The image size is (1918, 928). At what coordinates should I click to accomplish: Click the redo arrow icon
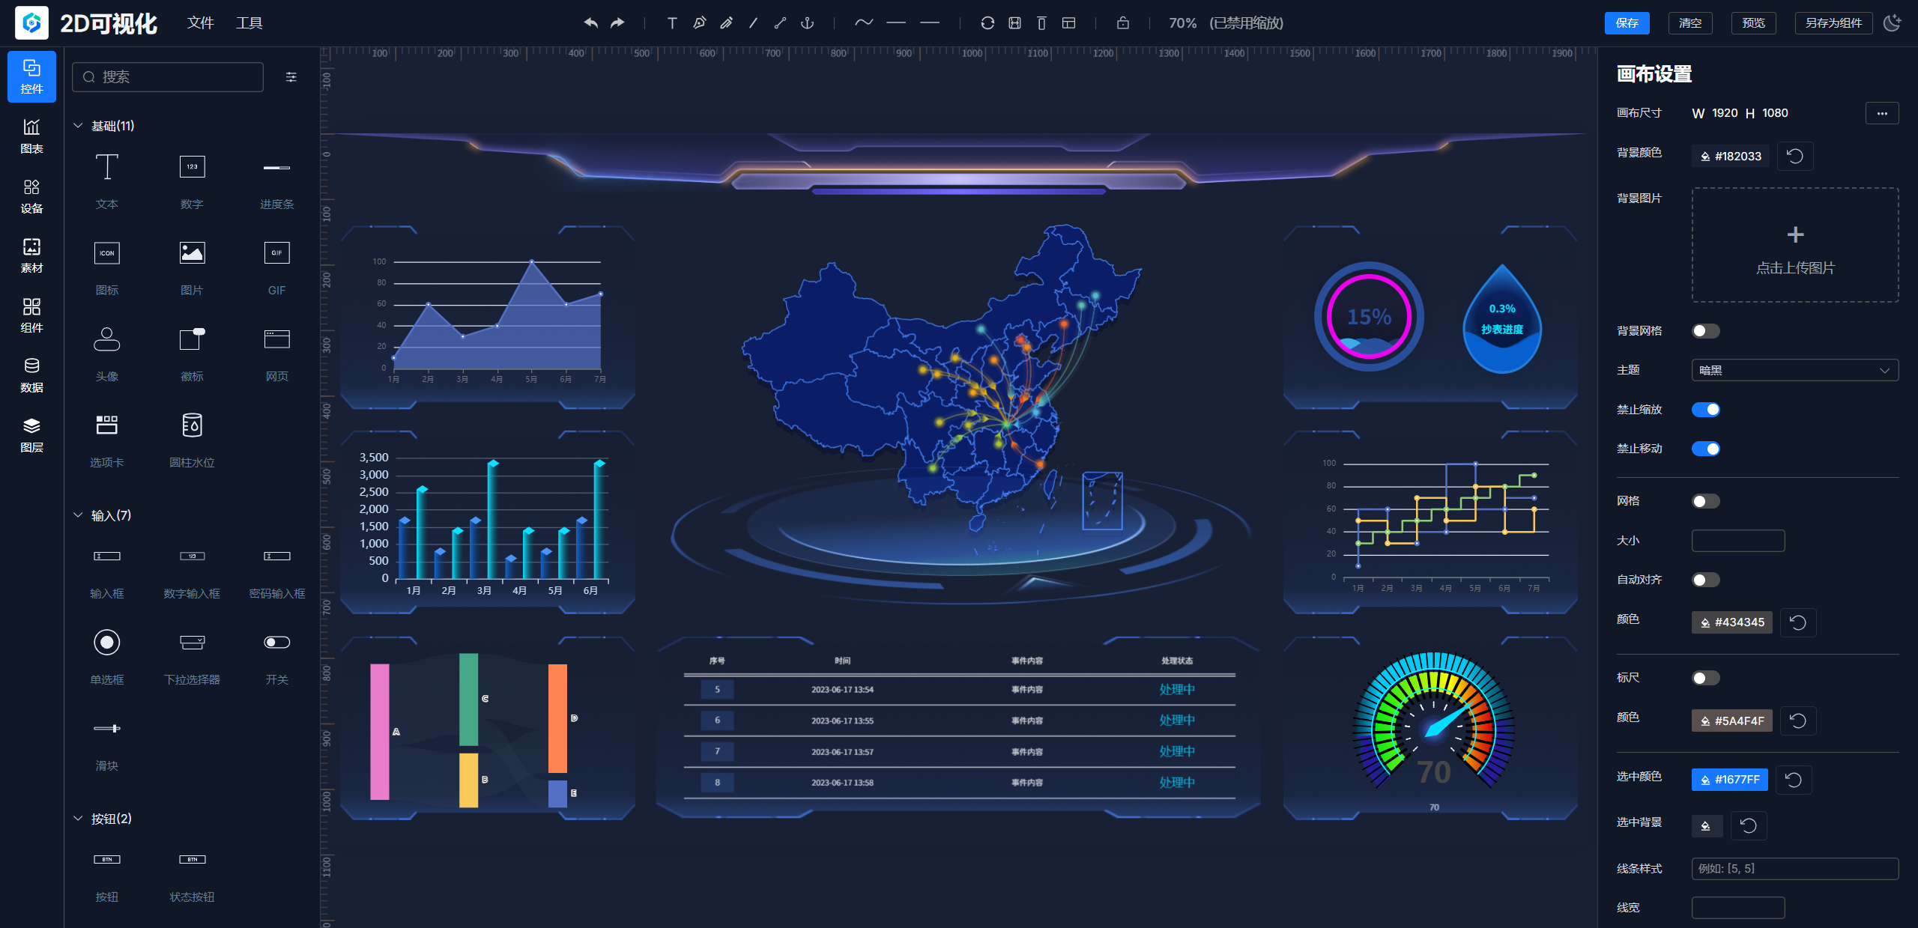coord(617,23)
